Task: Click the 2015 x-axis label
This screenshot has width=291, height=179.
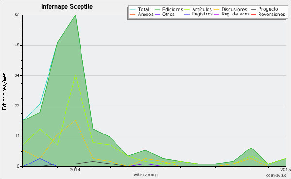Action: (286, 170)
